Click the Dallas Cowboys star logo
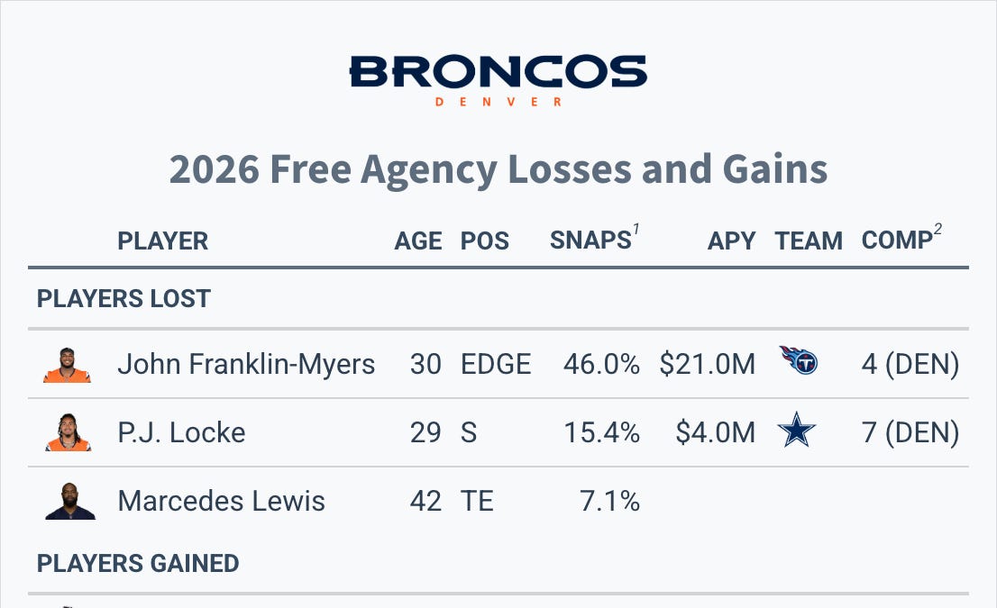 (796, 430)
